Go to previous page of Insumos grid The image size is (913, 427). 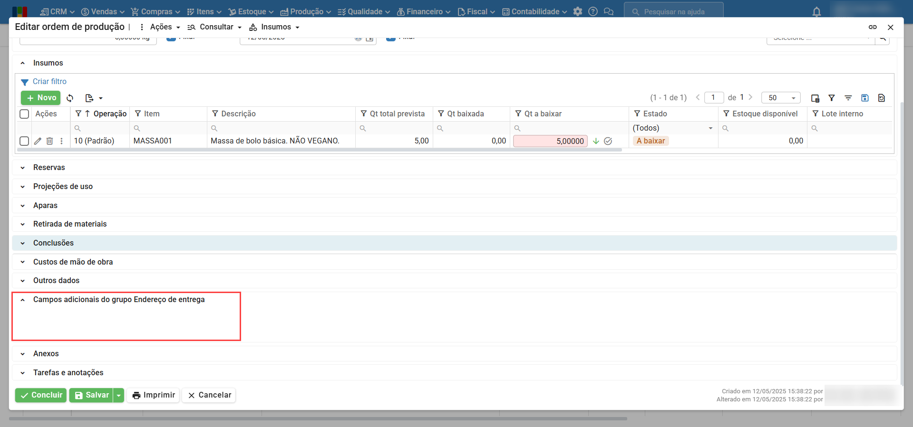point(698,97)
